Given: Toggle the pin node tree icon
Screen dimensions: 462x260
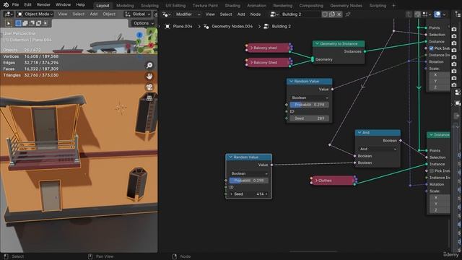Looking at the screenshot, I should point(348,14).
